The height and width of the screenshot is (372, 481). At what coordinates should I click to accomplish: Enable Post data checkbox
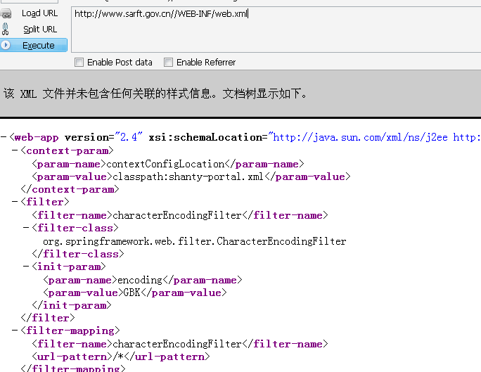click(x=79, y=63)
